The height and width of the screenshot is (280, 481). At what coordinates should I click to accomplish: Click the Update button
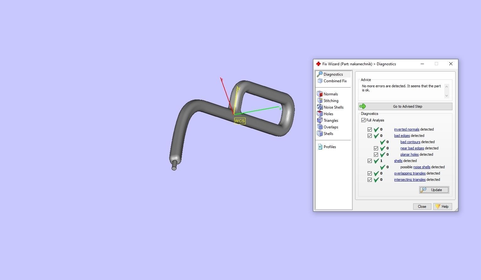(434, 190)
